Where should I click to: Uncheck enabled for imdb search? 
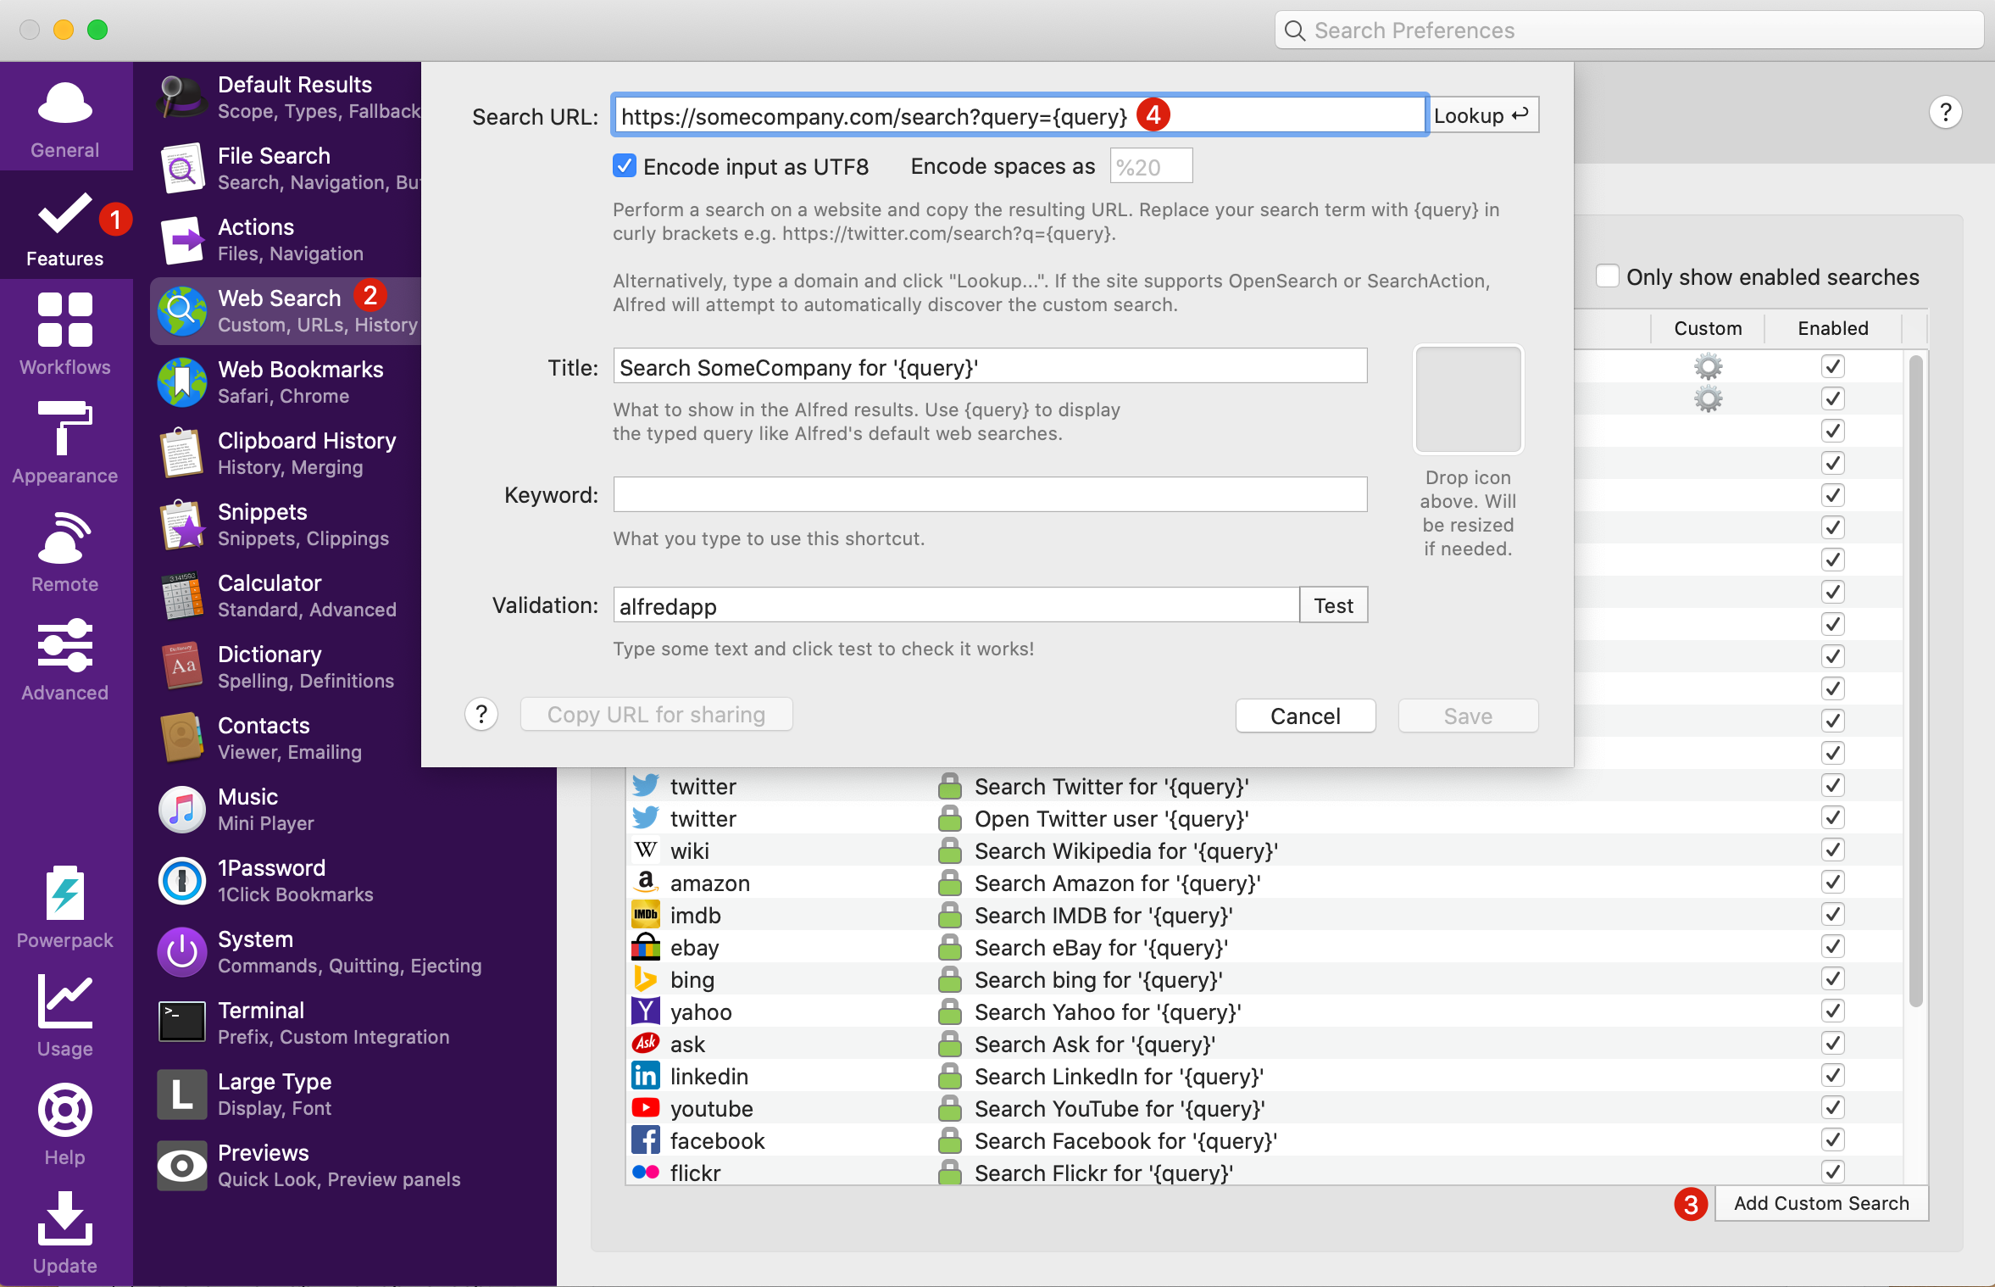pyautogui.click(x=1832, y=914)
